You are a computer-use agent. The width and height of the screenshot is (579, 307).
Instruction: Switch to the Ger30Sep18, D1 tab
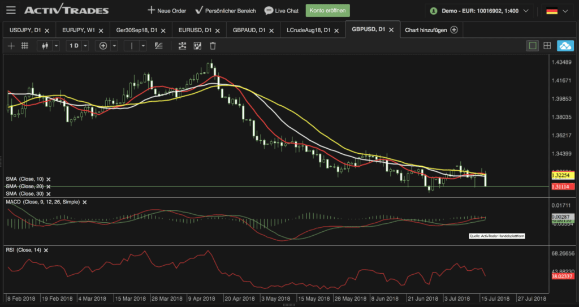[x=136, y=31]
